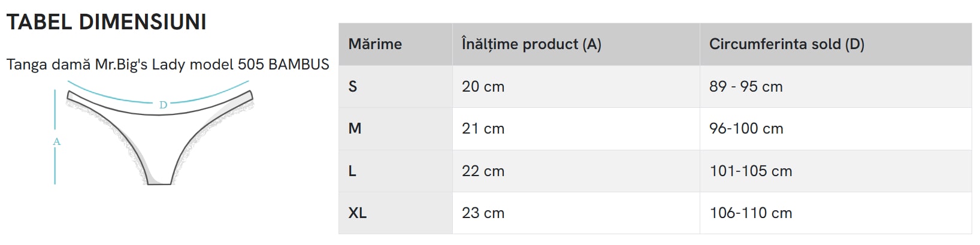Click the 20 cm height cell
980x245 pixels.
tap(483, 87)
